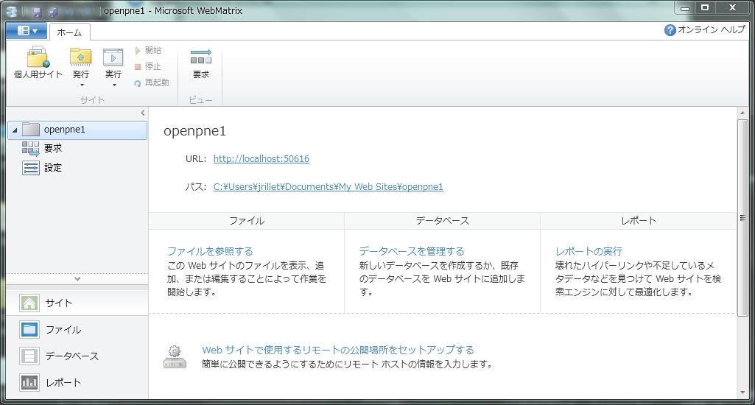Image resolution: width=755 pixels, height=405 pixels.
Task: Click the レポートの実行 link
Action: coord(589,251)
